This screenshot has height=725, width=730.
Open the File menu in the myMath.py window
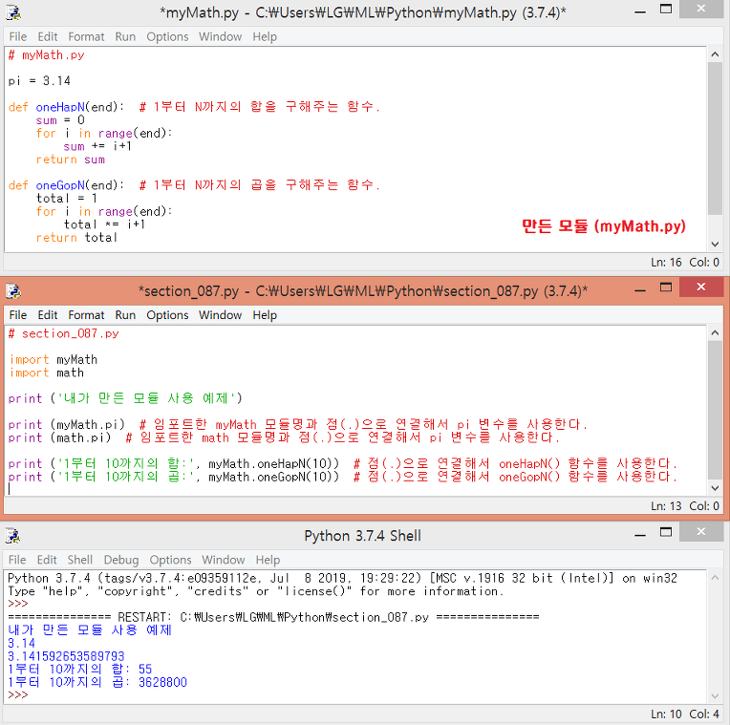pos(18,36)
